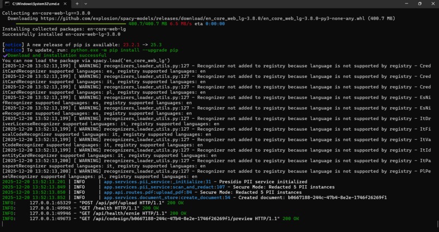Click the en_core_web_lg GitHub download URL

pyautogui.click(x=203, y=19)
